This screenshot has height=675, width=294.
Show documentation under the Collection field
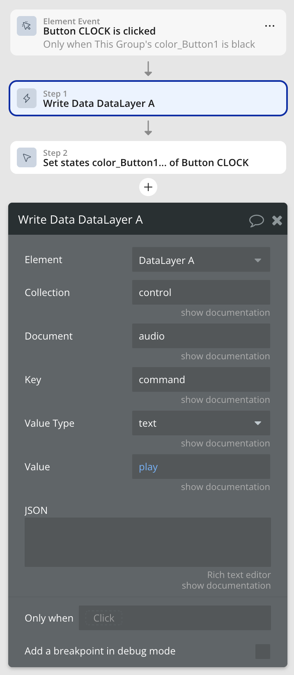click(x=225, y=313)
